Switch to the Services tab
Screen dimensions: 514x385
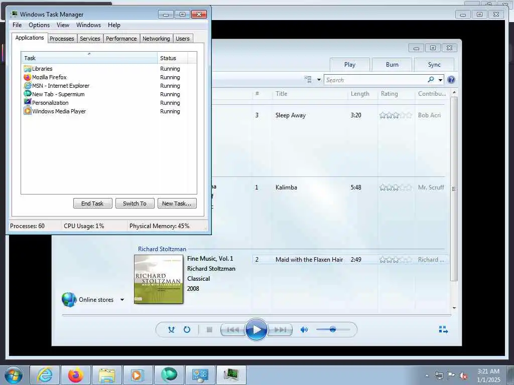click(x=90, y=39)
